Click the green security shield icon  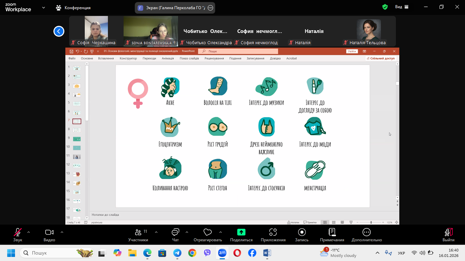pos(385,7)
